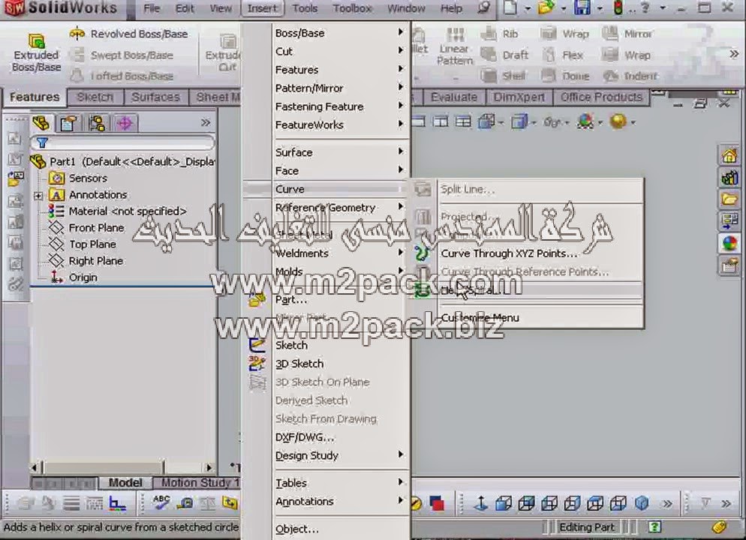Click the filter funnel icon
Image resolution: width=746 pixels, height=540 pixels.
42,142
